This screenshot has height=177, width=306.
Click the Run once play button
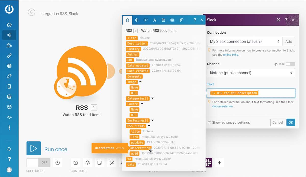coord(34,148)
